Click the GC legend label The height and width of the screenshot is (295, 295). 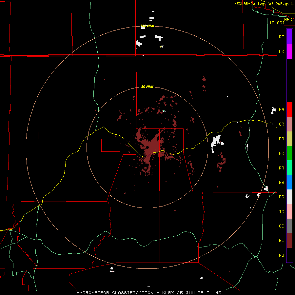(x=281, y=226)
